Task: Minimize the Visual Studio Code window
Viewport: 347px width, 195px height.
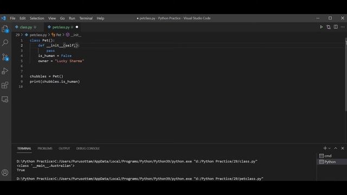Action: click(318, 18)
